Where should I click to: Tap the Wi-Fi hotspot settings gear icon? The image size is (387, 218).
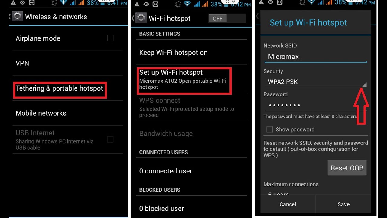point(141,18)
